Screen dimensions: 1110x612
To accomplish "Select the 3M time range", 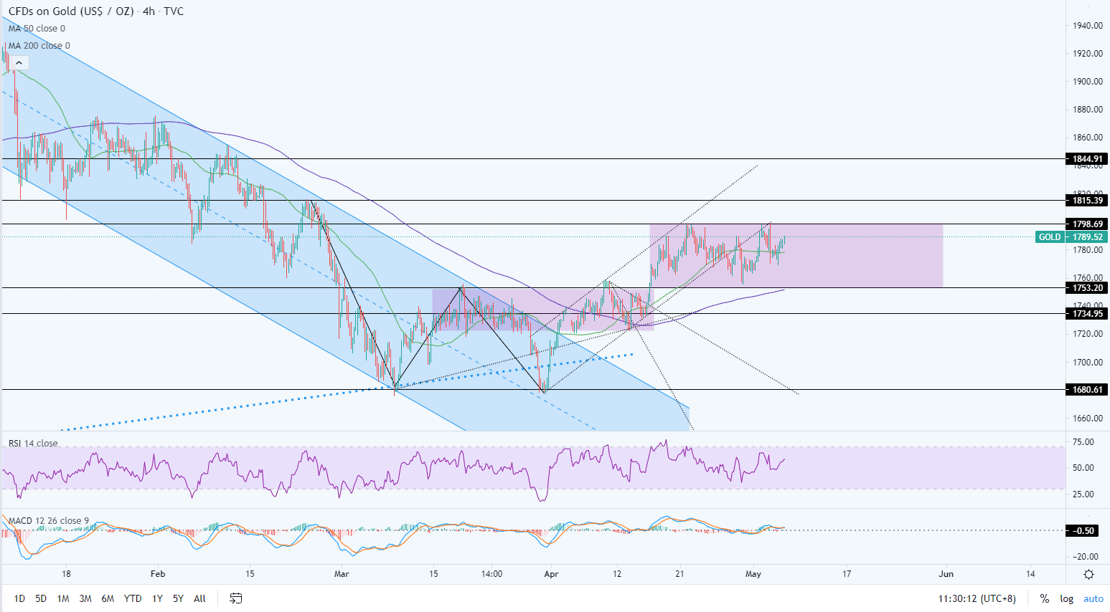I will tap(85, 598).
